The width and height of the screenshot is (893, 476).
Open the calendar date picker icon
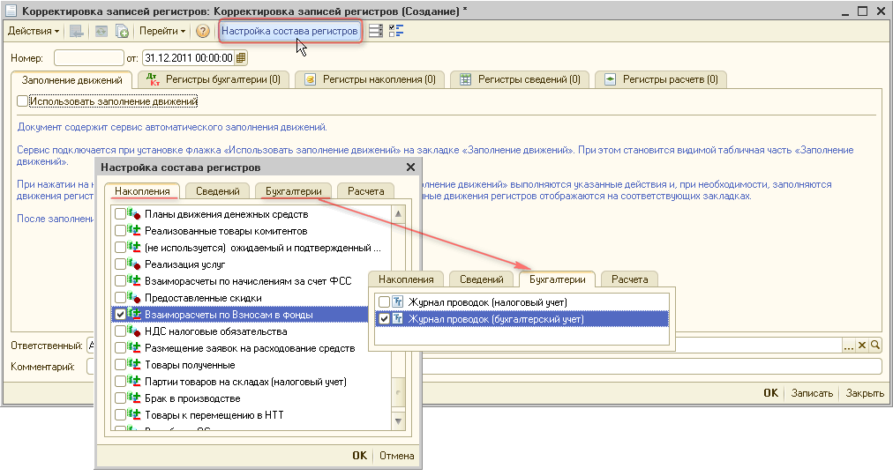point(241,58)
